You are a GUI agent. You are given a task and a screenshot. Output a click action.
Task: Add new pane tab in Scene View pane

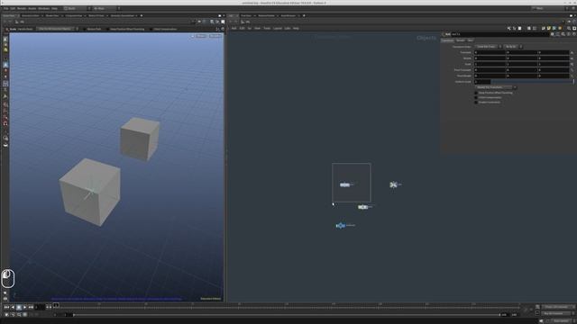click(142, 16)
